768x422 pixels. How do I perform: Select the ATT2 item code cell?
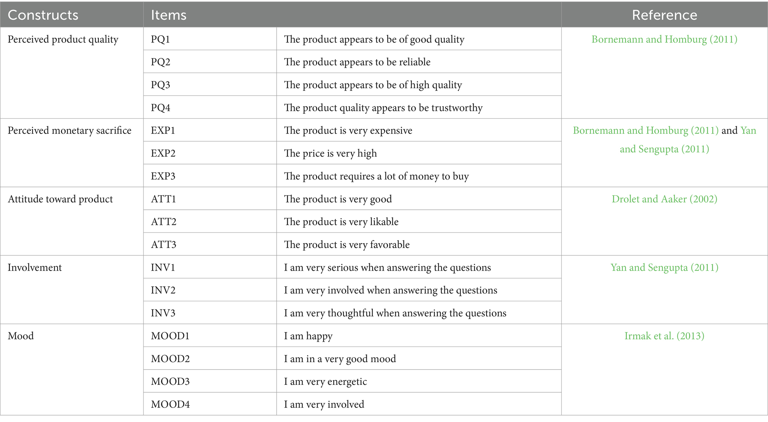pos(210,222)
